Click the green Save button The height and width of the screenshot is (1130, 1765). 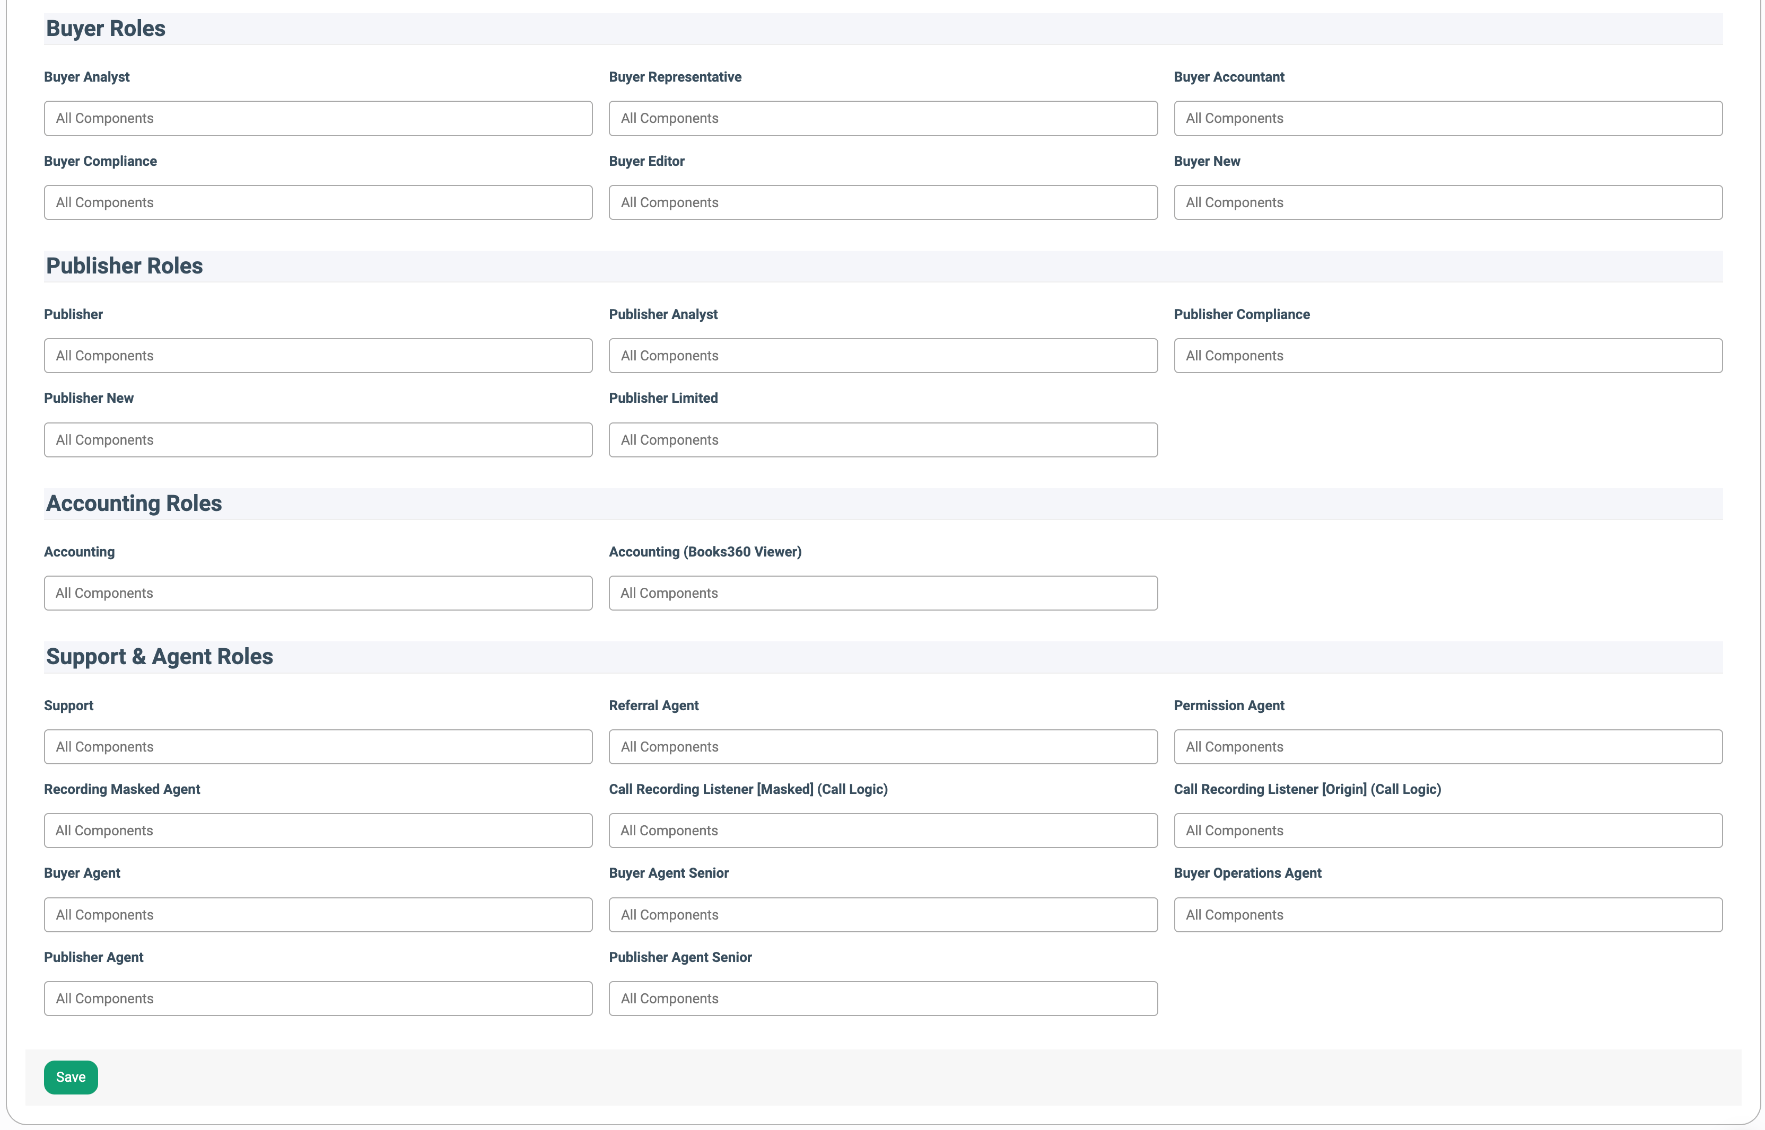(x=71, y=1077)
